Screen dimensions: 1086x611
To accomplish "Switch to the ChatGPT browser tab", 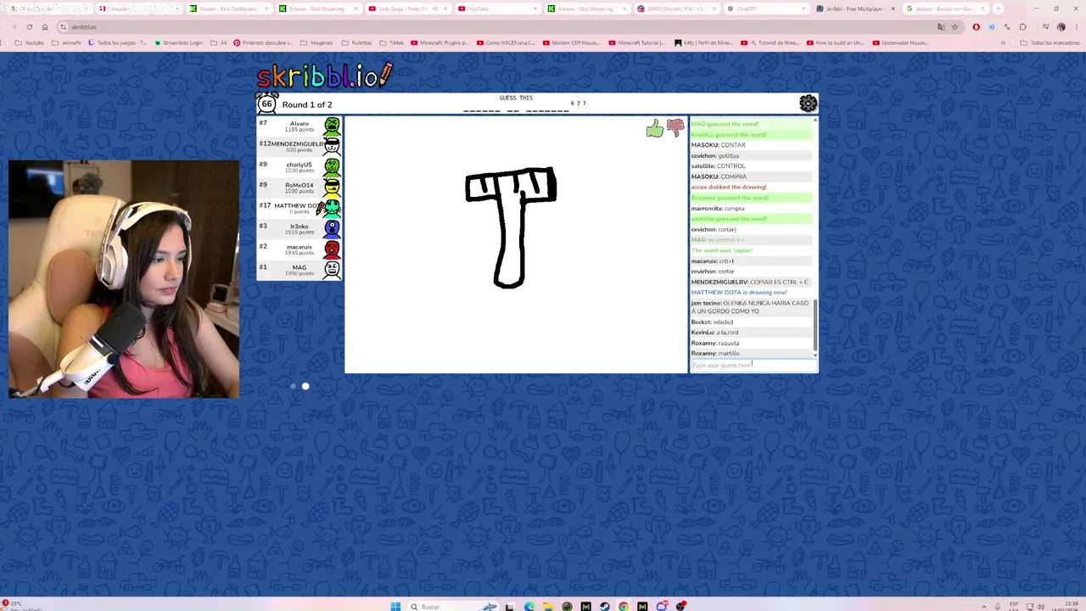I will [765, 8].
